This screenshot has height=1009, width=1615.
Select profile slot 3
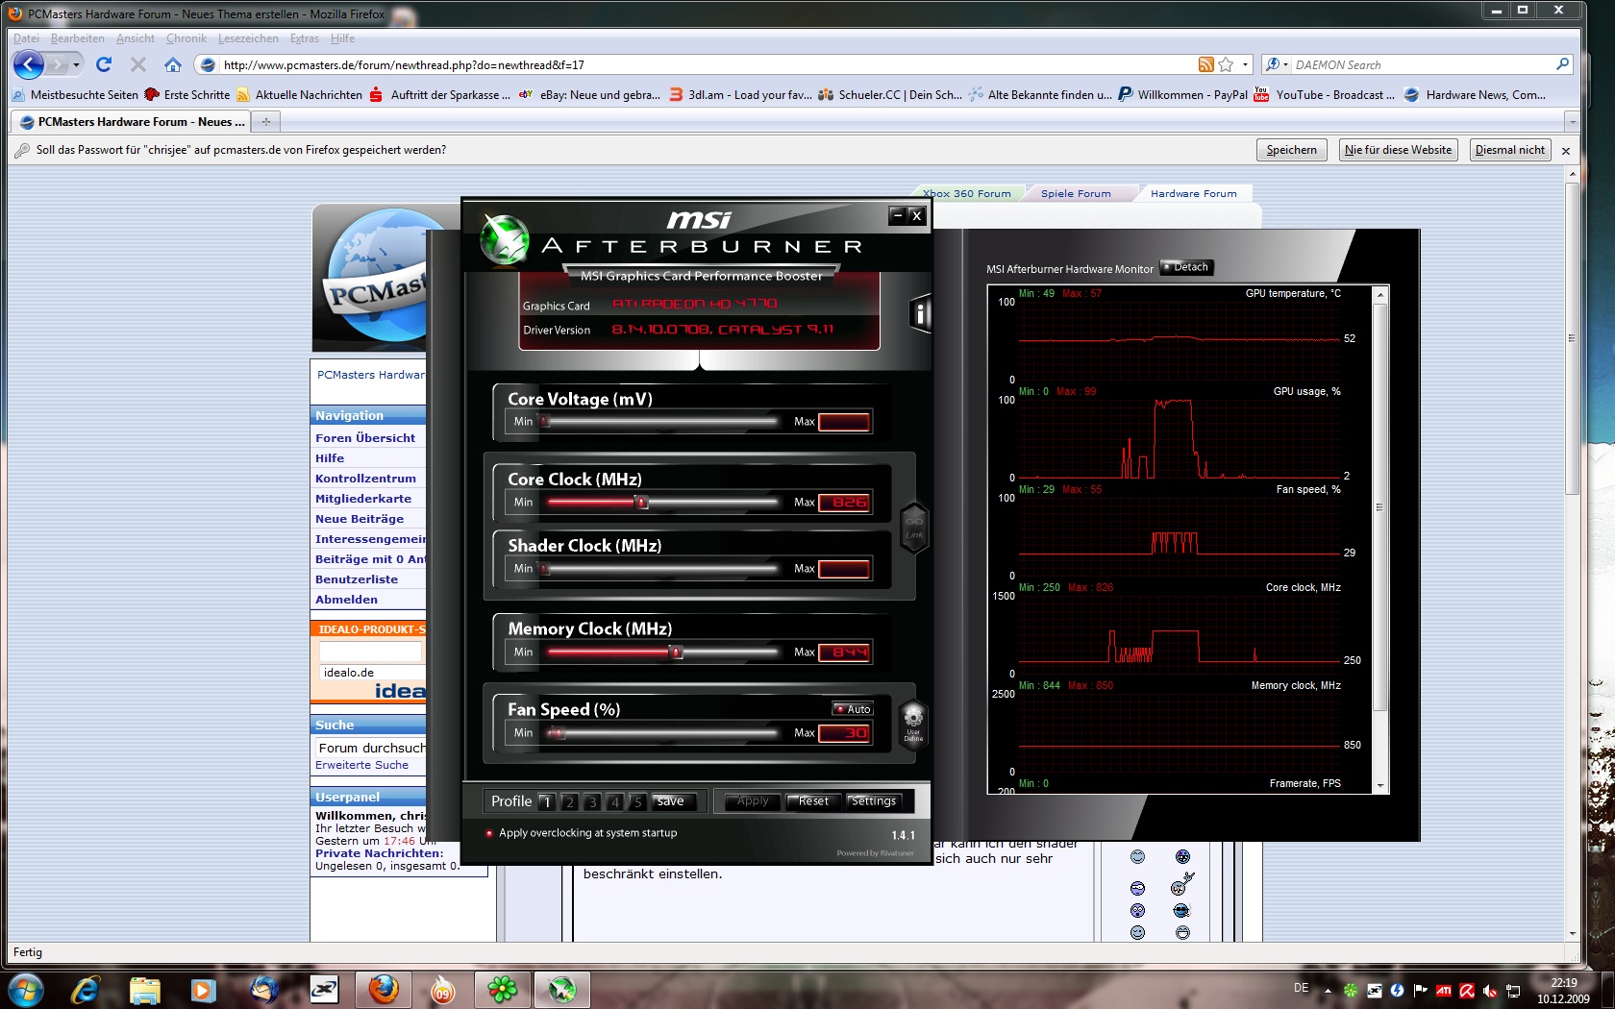point(592,801)
